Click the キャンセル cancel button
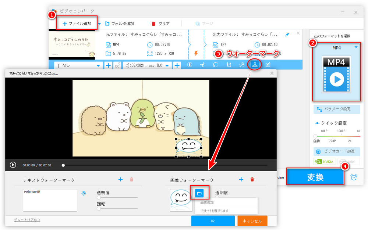The height and width of the screenshot is (230, 368). (x=252, y=221)
